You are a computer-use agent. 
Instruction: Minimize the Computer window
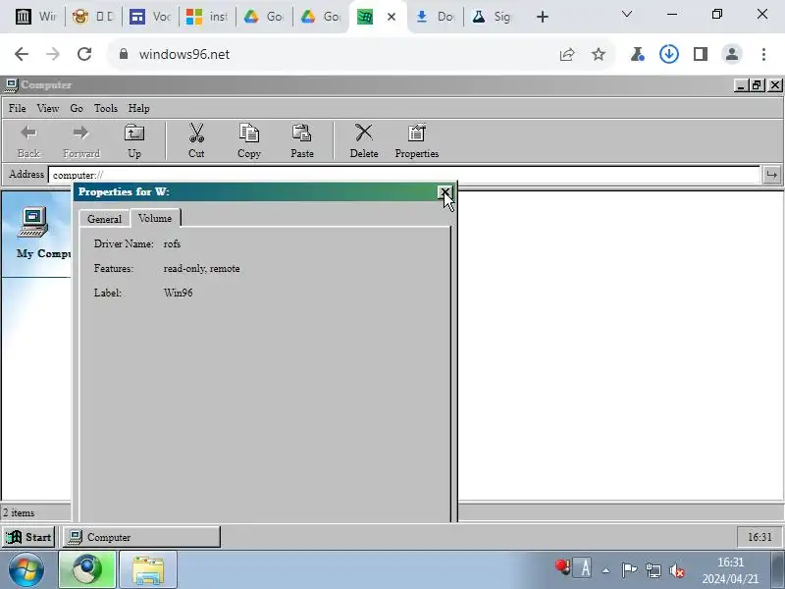point(740,85)
